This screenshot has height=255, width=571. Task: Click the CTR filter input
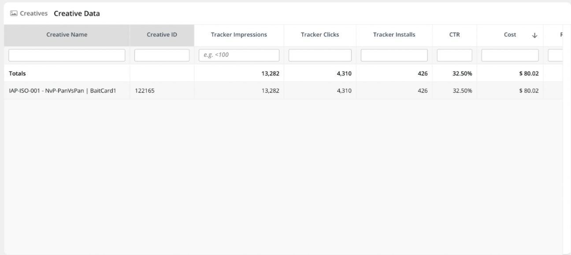click(x=454, y=55)
